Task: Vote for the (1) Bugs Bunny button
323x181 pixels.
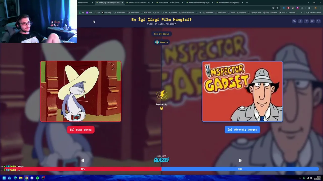Action: [81, 130]
